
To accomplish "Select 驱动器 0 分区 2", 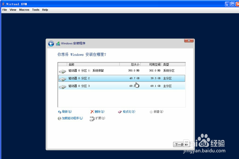I will (x=103, y=78).
